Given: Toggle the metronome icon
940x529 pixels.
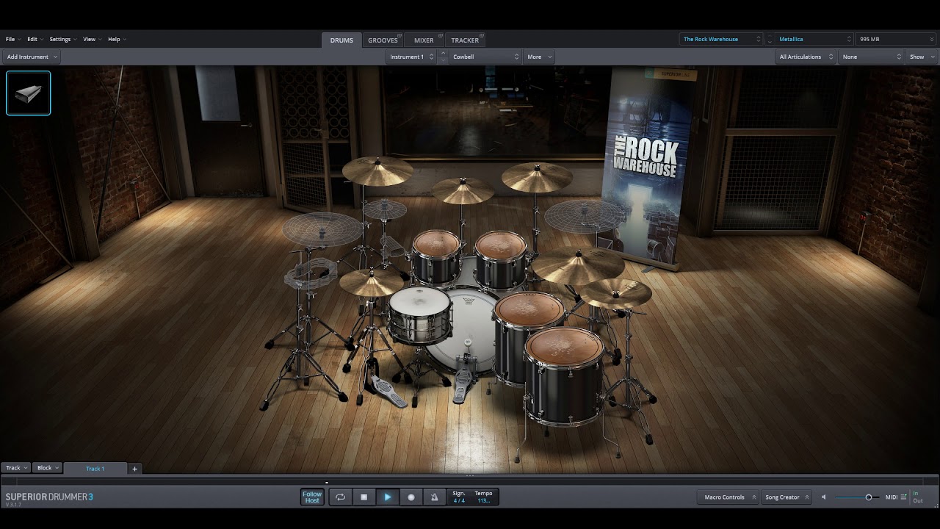Looking at the screenshot, I should [x=434, y=497].
